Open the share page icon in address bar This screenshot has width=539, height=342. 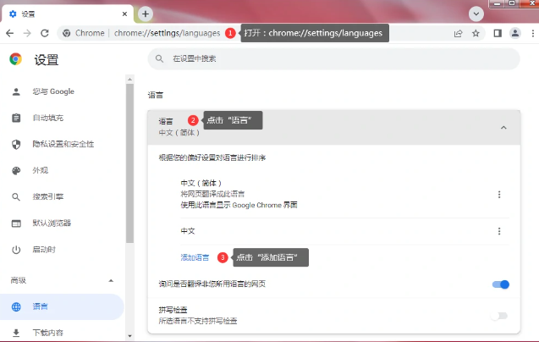(x=458, y=33)
